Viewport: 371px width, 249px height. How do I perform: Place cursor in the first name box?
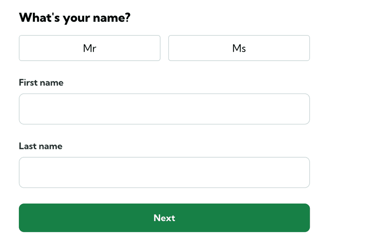pos(164,109)
